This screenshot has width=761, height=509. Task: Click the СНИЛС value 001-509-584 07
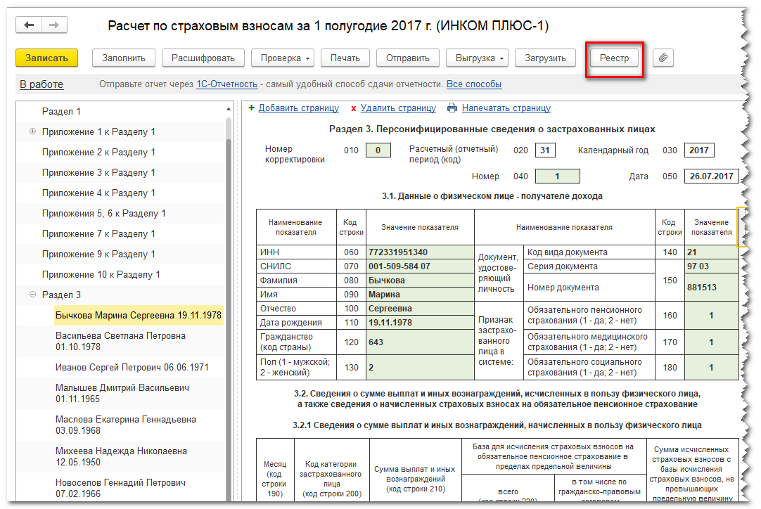click(x=420, y=266)
